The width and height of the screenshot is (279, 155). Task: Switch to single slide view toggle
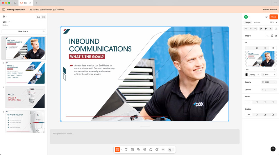pos(38,17)
